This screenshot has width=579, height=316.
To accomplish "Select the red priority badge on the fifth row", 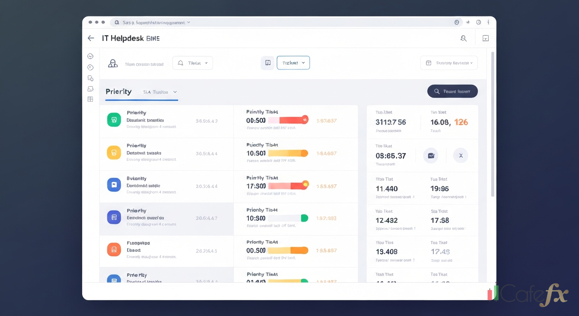I will (114, 249).
